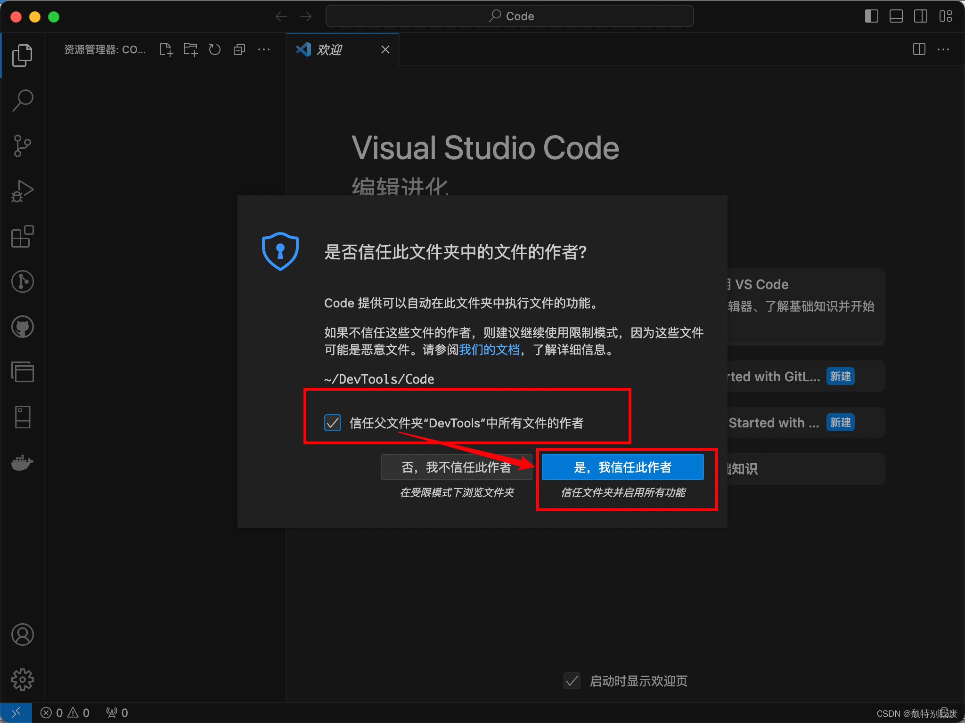Open the stacked-windows icon in activity bar
The width and height of the screenshot is (965, 723).
(22, 372)
